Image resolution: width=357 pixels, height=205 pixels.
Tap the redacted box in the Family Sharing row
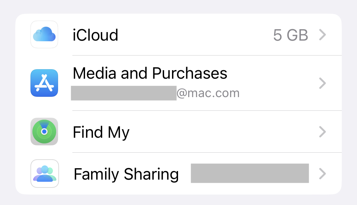[250, 173]
